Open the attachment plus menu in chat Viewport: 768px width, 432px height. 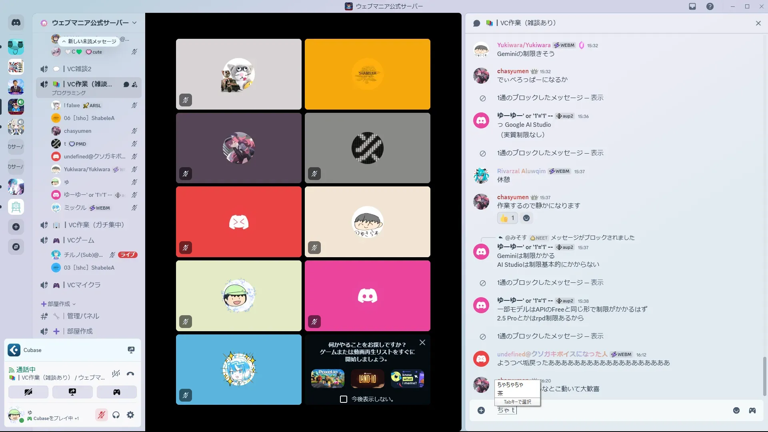pos(481,410)
